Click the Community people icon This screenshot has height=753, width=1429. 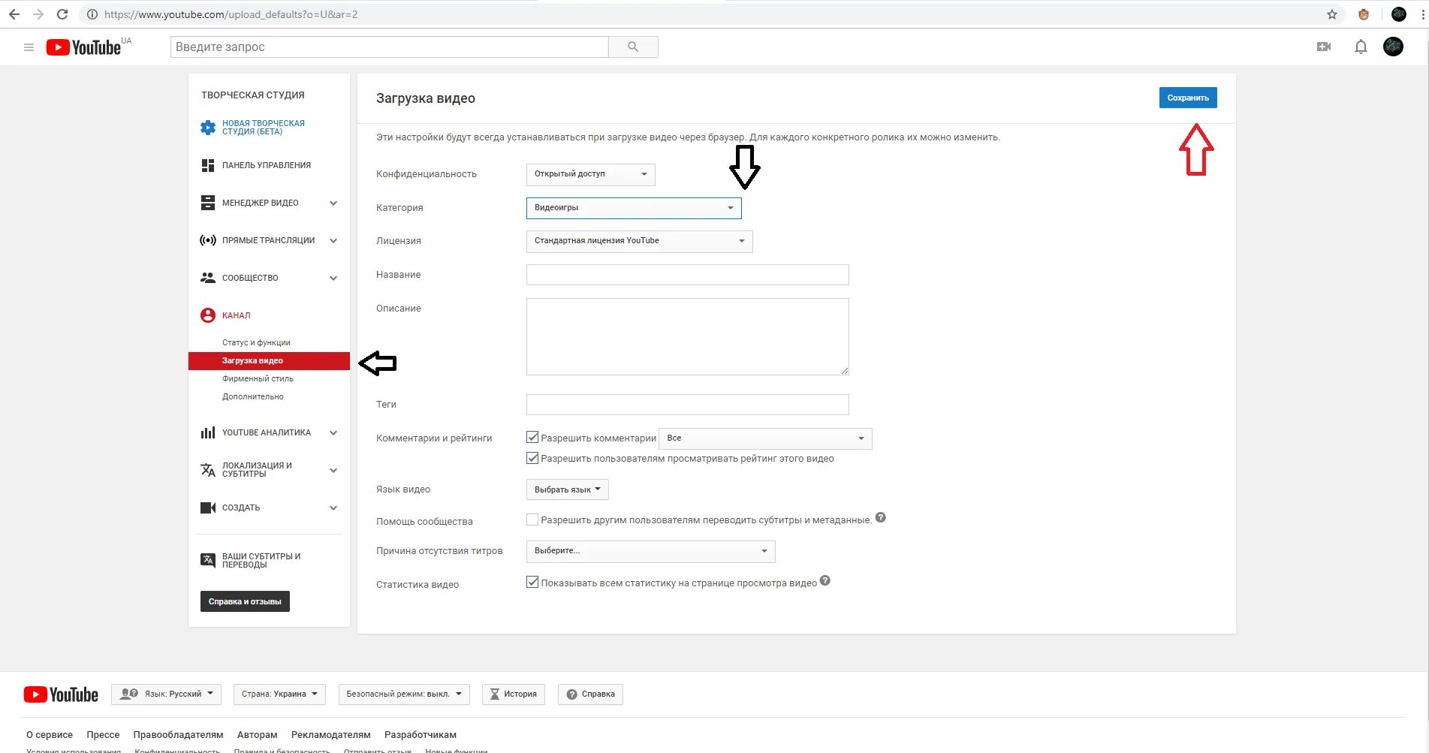click(x=208, y=278)
